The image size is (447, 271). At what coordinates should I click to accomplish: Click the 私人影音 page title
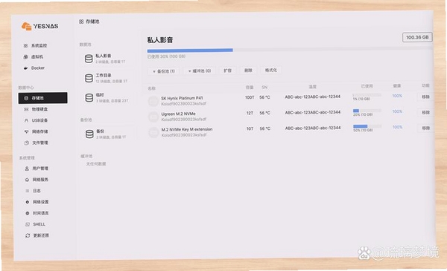coord(160,40)
